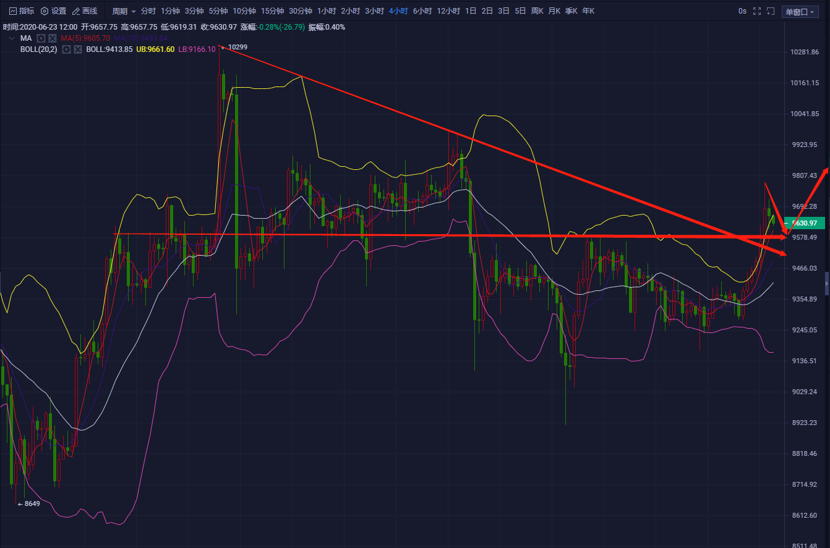Select the 2日 interval

pos(487,11)
